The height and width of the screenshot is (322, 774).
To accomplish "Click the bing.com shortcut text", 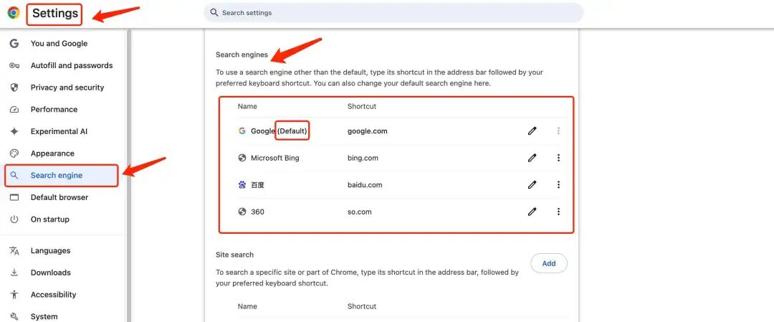I will tap(363, 158).
